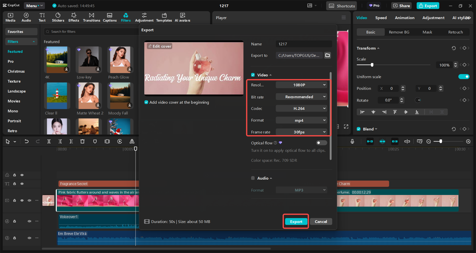The image size is (476, 253).
Task: Open the Resolution dropdown showing 1080P
Action: click(x=301, y=85)
